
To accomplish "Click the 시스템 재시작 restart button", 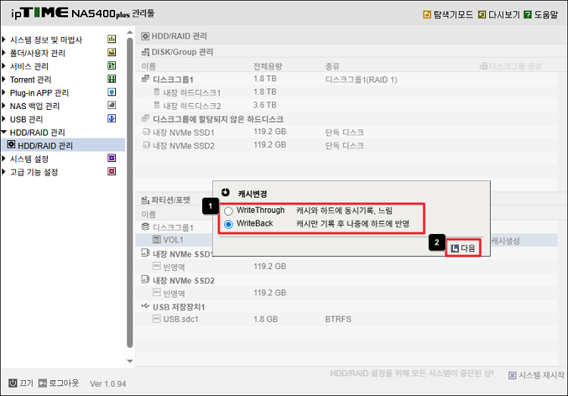I will tap(536, 376).
